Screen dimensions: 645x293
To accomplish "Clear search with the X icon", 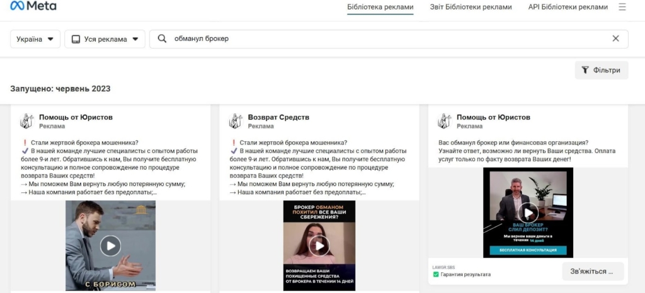I will tap(615, 38).
